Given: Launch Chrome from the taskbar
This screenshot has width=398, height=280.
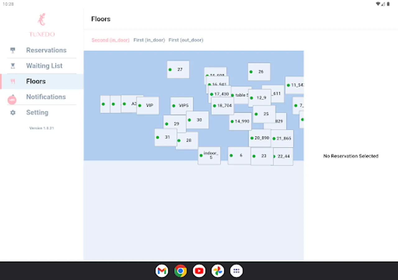Looking at the screenshot, I should click(180, 271).
